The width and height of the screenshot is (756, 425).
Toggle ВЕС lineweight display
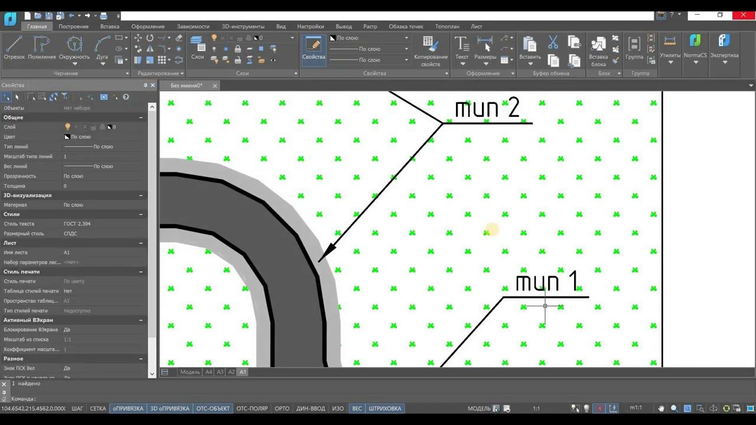(357, 408)
